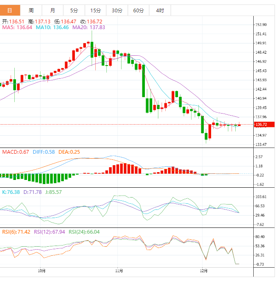
Task: Click the K:76.38 indicator label
Action: point(11,192)
